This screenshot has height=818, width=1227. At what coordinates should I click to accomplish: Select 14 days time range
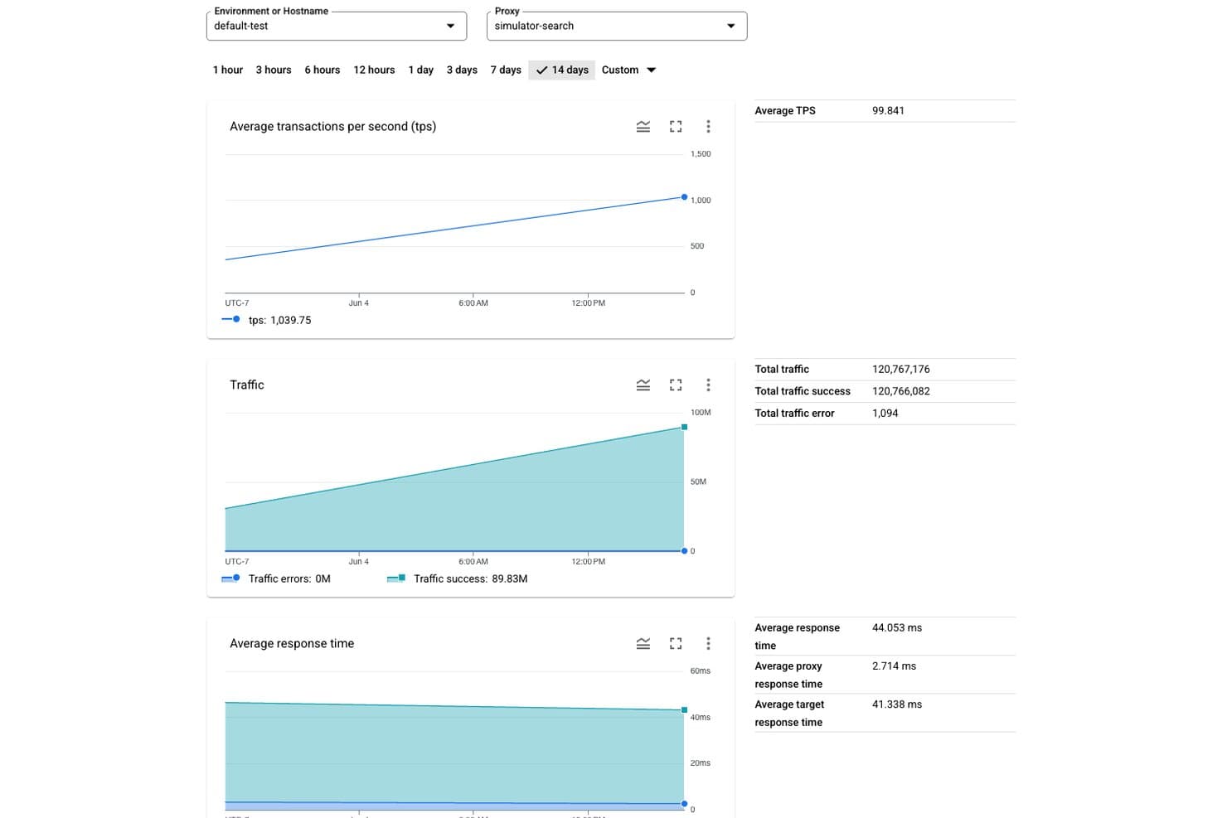562,70
